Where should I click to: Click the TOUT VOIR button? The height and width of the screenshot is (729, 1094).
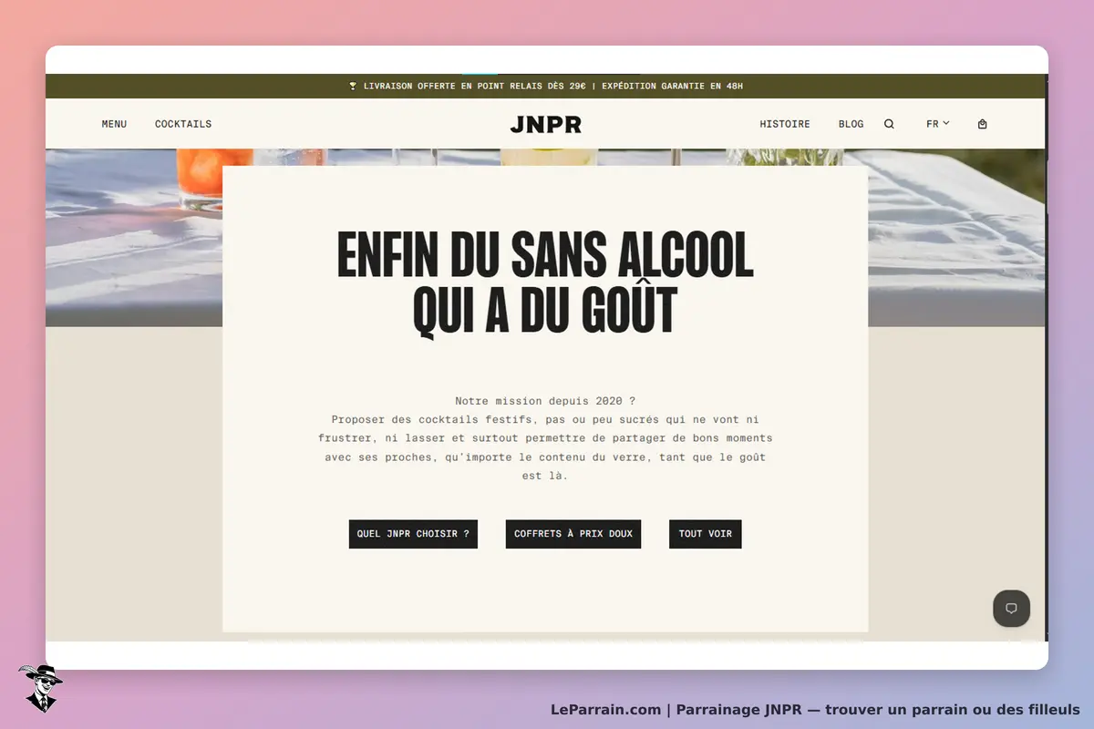tap(706, 534)
